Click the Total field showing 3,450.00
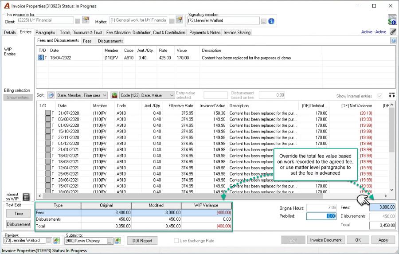The height and width of the screenshot is (254, 399). pos(382,225)
